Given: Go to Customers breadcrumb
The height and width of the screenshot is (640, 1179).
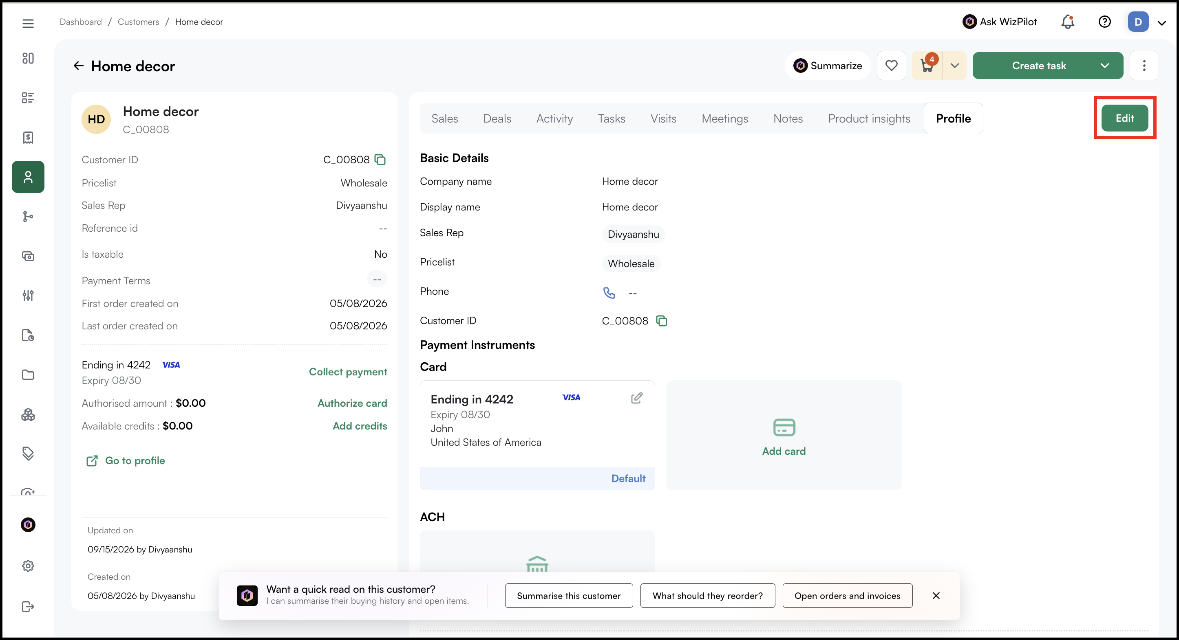Looking at the screenshot, I should click(138, 22).
